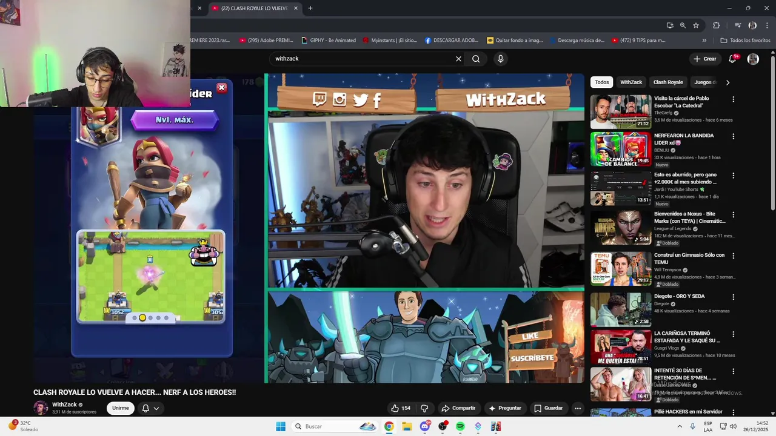Open options for Construí un Gimnasio video
The image size is (776, 436).
tap(733, 256)
